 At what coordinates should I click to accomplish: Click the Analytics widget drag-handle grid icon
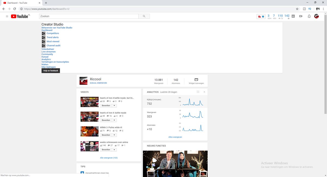click(x=198, y=92)
